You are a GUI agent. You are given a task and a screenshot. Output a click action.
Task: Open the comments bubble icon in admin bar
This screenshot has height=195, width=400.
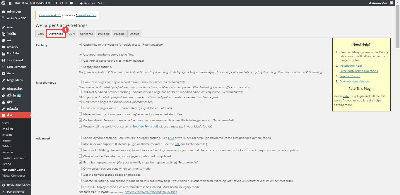pyautogui.click(x=71, y=3)
